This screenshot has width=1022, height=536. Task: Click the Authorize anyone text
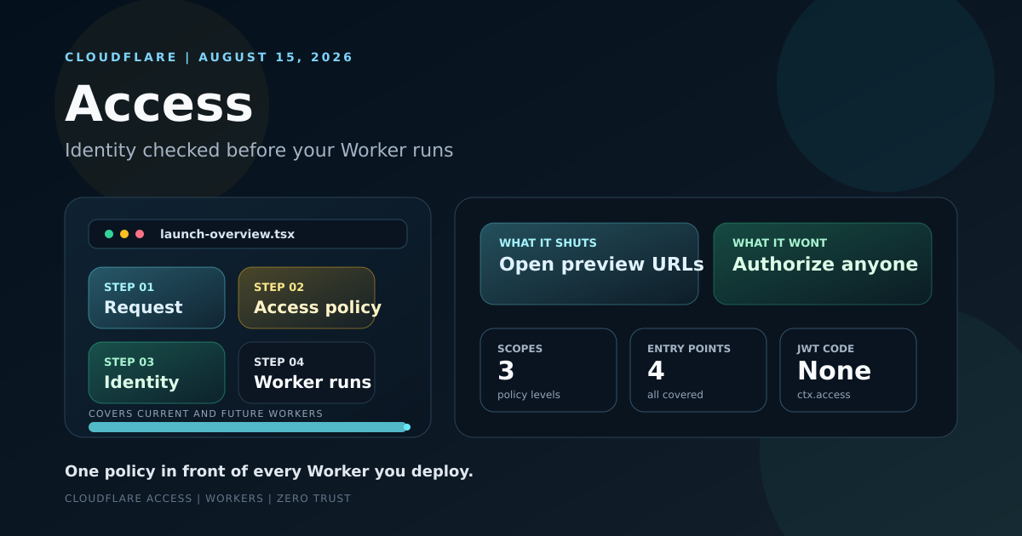(825, 265)
